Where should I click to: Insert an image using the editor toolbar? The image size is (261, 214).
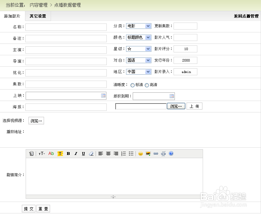[148, 153]
